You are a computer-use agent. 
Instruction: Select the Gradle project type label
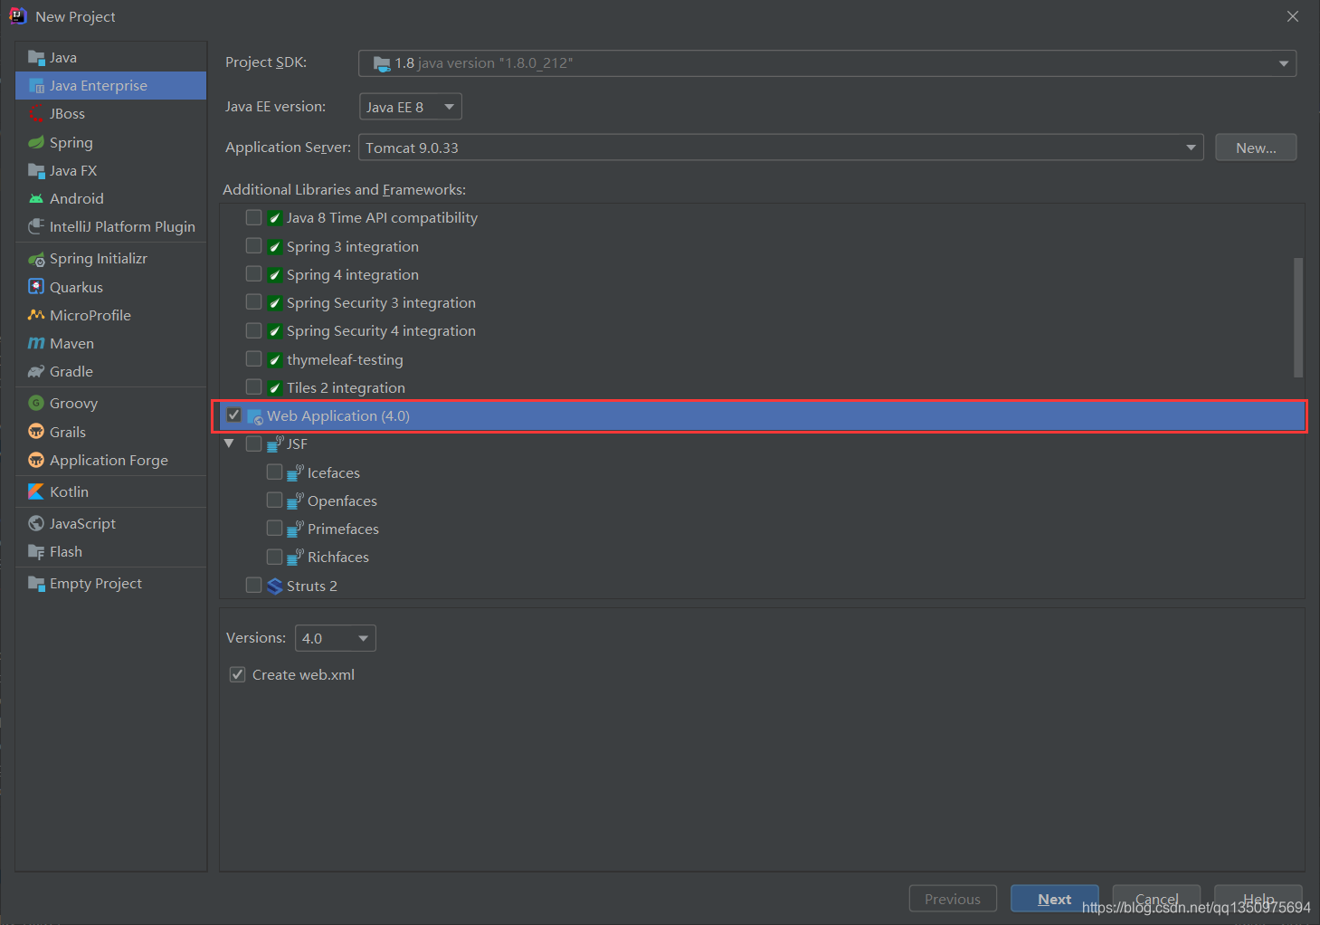(x=71, y=371)
